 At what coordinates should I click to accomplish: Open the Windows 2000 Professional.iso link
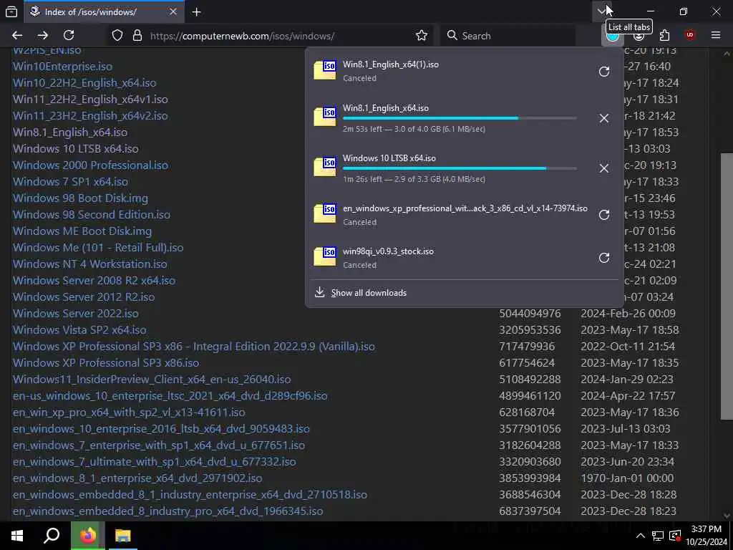(x=90, y=165)
